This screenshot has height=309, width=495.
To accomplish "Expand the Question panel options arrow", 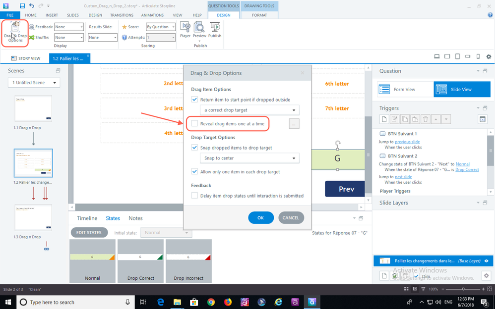I will 478,71.
